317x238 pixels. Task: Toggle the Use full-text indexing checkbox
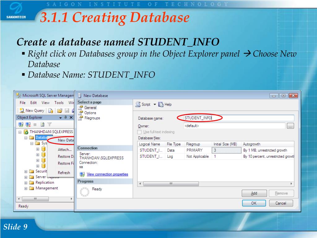pos(139,132)
